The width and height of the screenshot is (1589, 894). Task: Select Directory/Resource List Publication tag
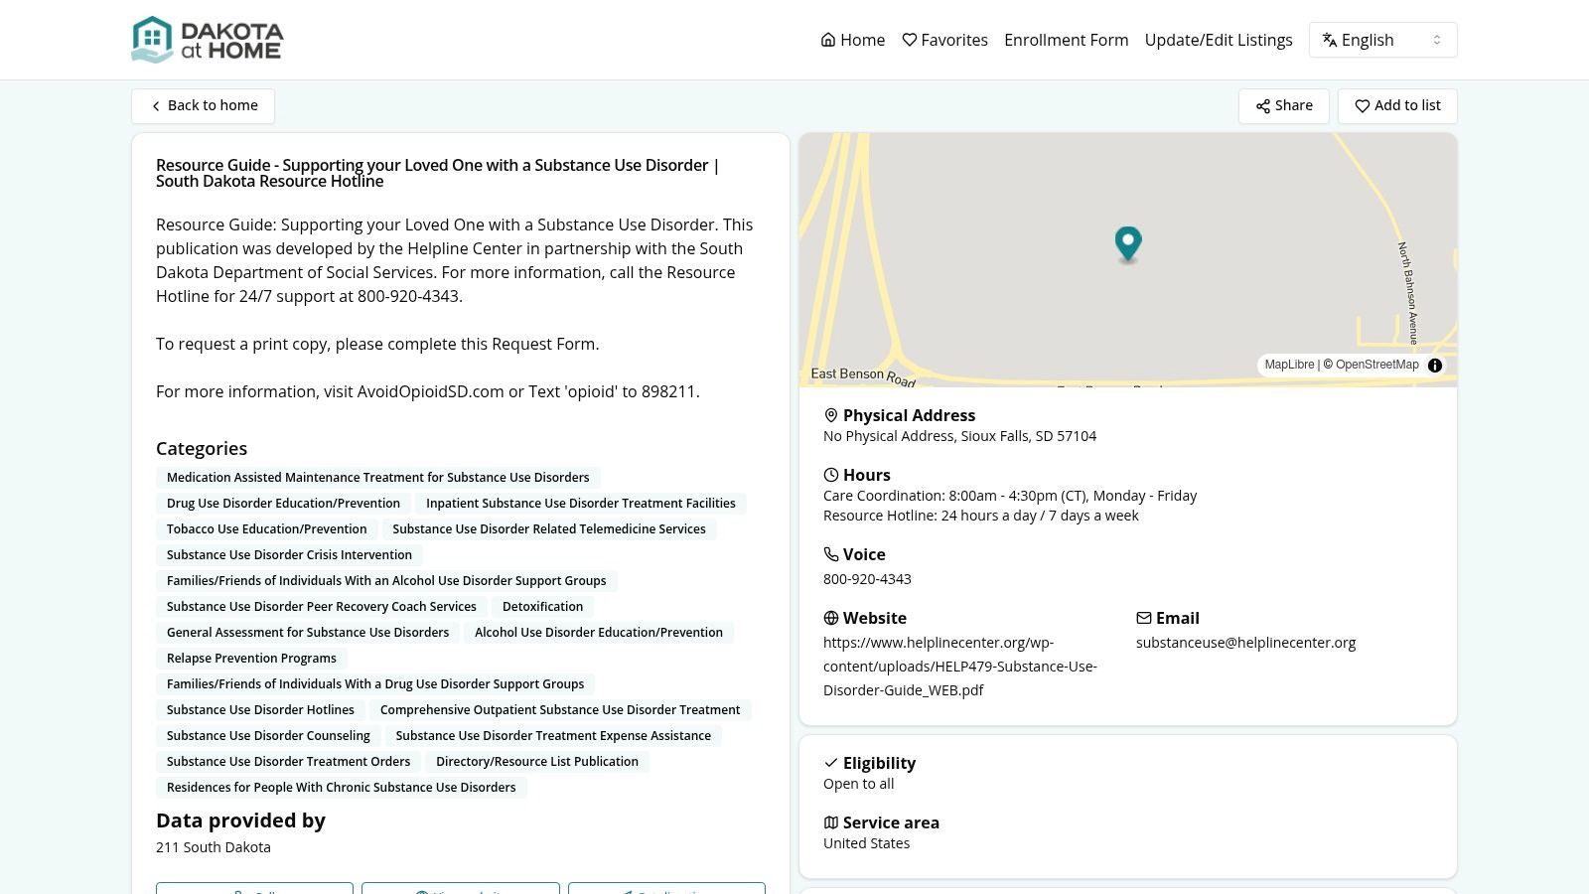[537, 762]
